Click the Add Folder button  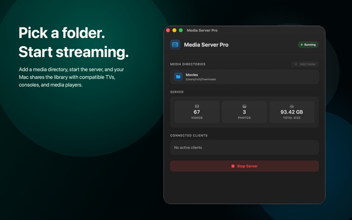coord(305,64)
